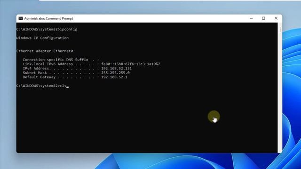The image size is (301, 169).
Task: Click the 'IPv4 Address' label
Action: (37, 69)
